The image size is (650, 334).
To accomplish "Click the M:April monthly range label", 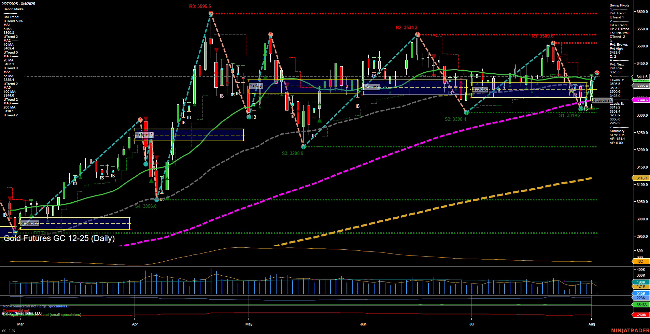I will [x=144, y=135].
